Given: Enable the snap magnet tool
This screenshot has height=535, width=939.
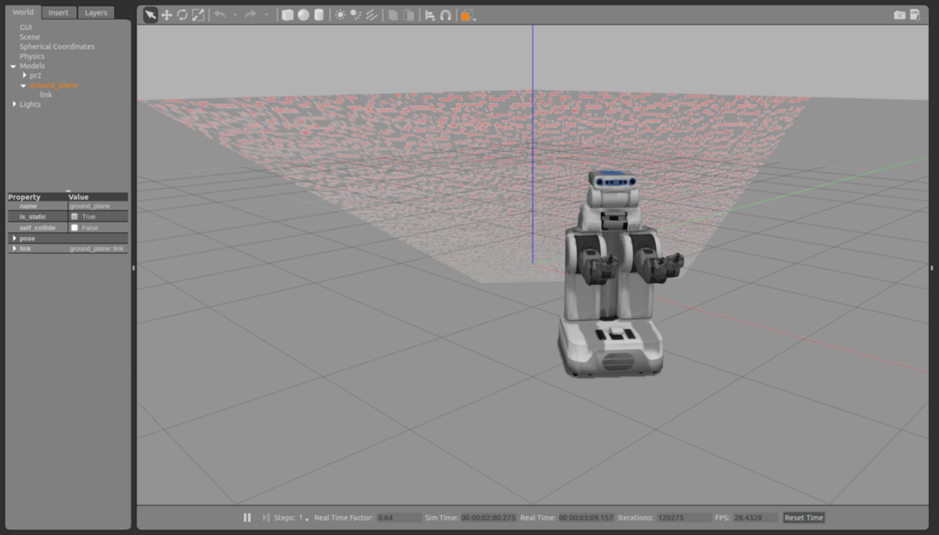Looking at the screenshot, I should tap(446, 15).
